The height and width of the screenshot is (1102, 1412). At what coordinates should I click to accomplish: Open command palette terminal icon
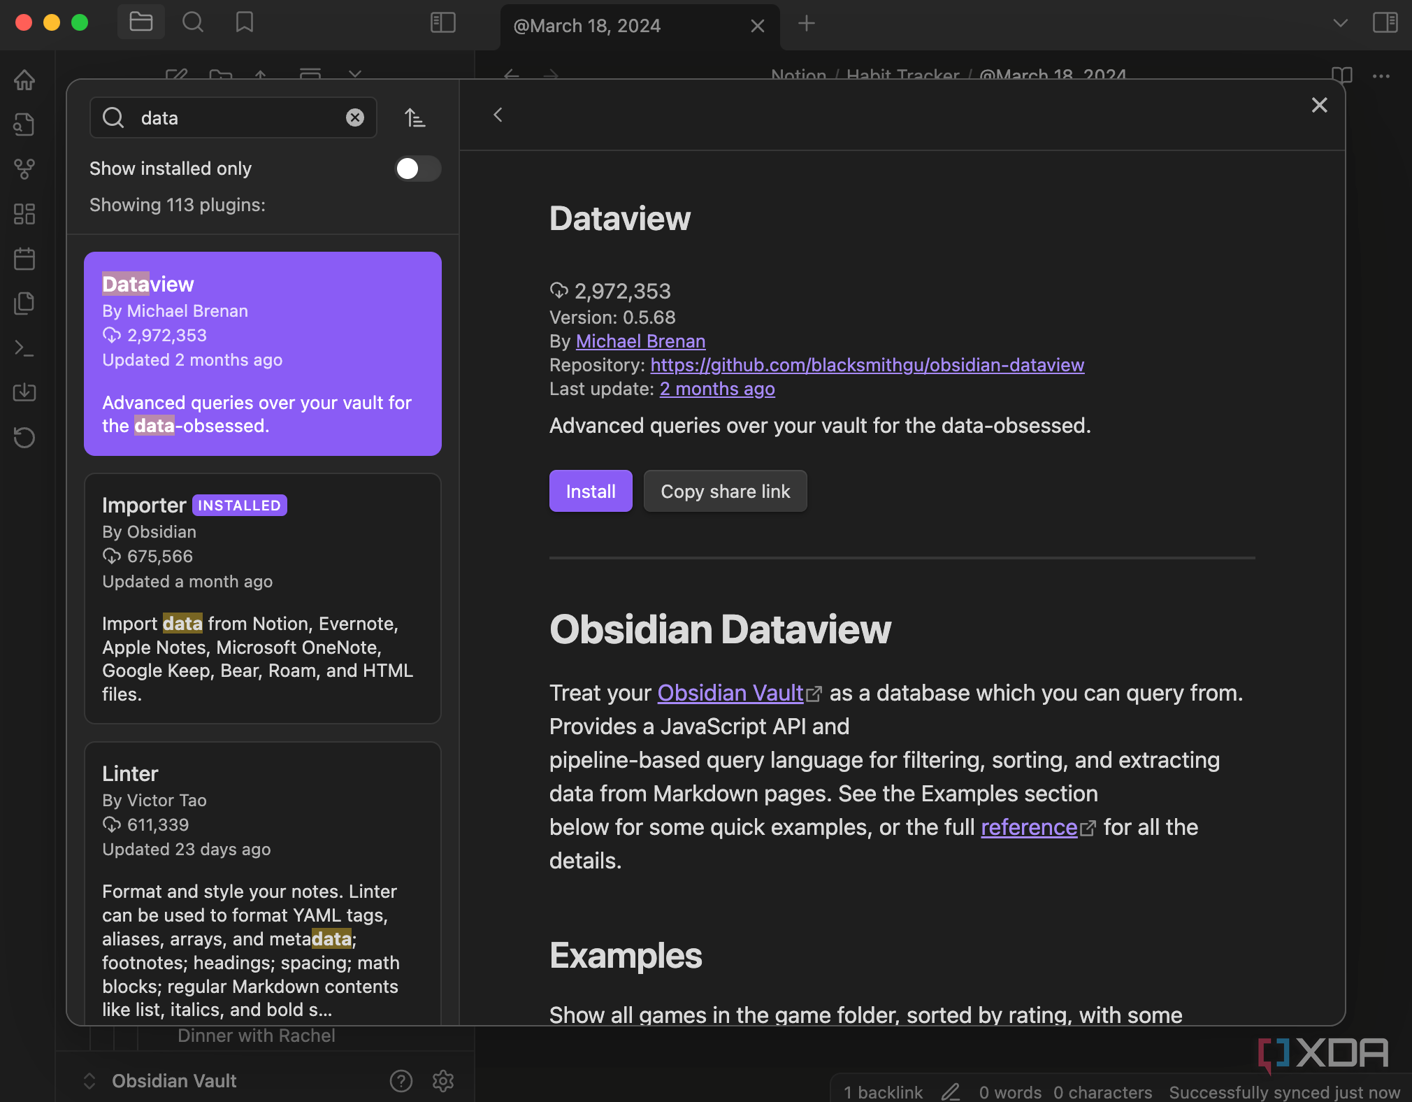click(x=24, y=348)
